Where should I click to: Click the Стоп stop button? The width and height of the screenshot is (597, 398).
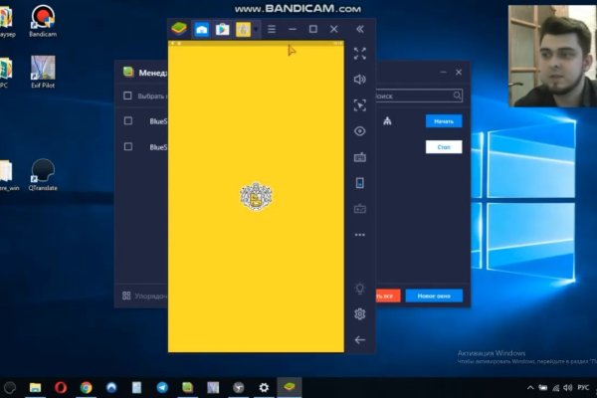444,146
